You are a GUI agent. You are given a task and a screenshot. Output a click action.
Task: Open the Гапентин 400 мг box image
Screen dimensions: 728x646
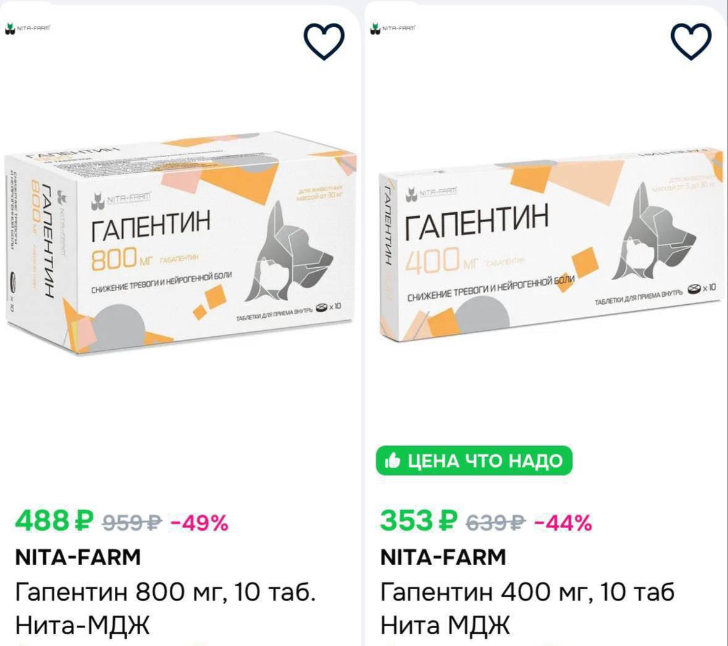[551, 246]
